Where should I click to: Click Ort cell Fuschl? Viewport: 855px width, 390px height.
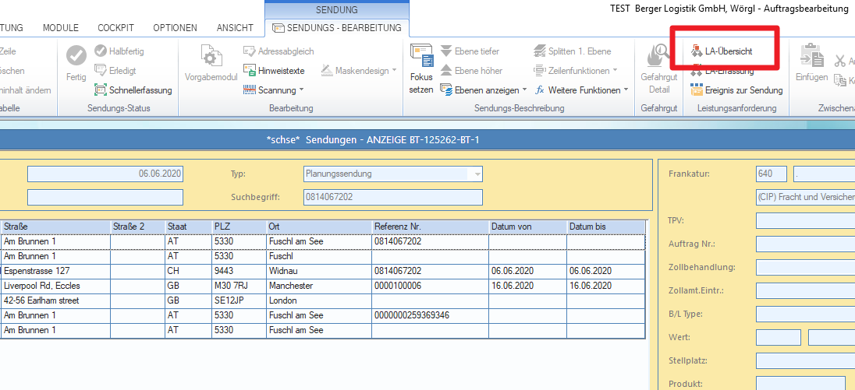pyautogui.click(x=319, y=255)
